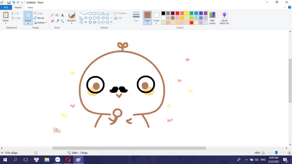Click the Crop button
Image resolution: width=292 pixels, height=164 pixels.
[38, 13]
